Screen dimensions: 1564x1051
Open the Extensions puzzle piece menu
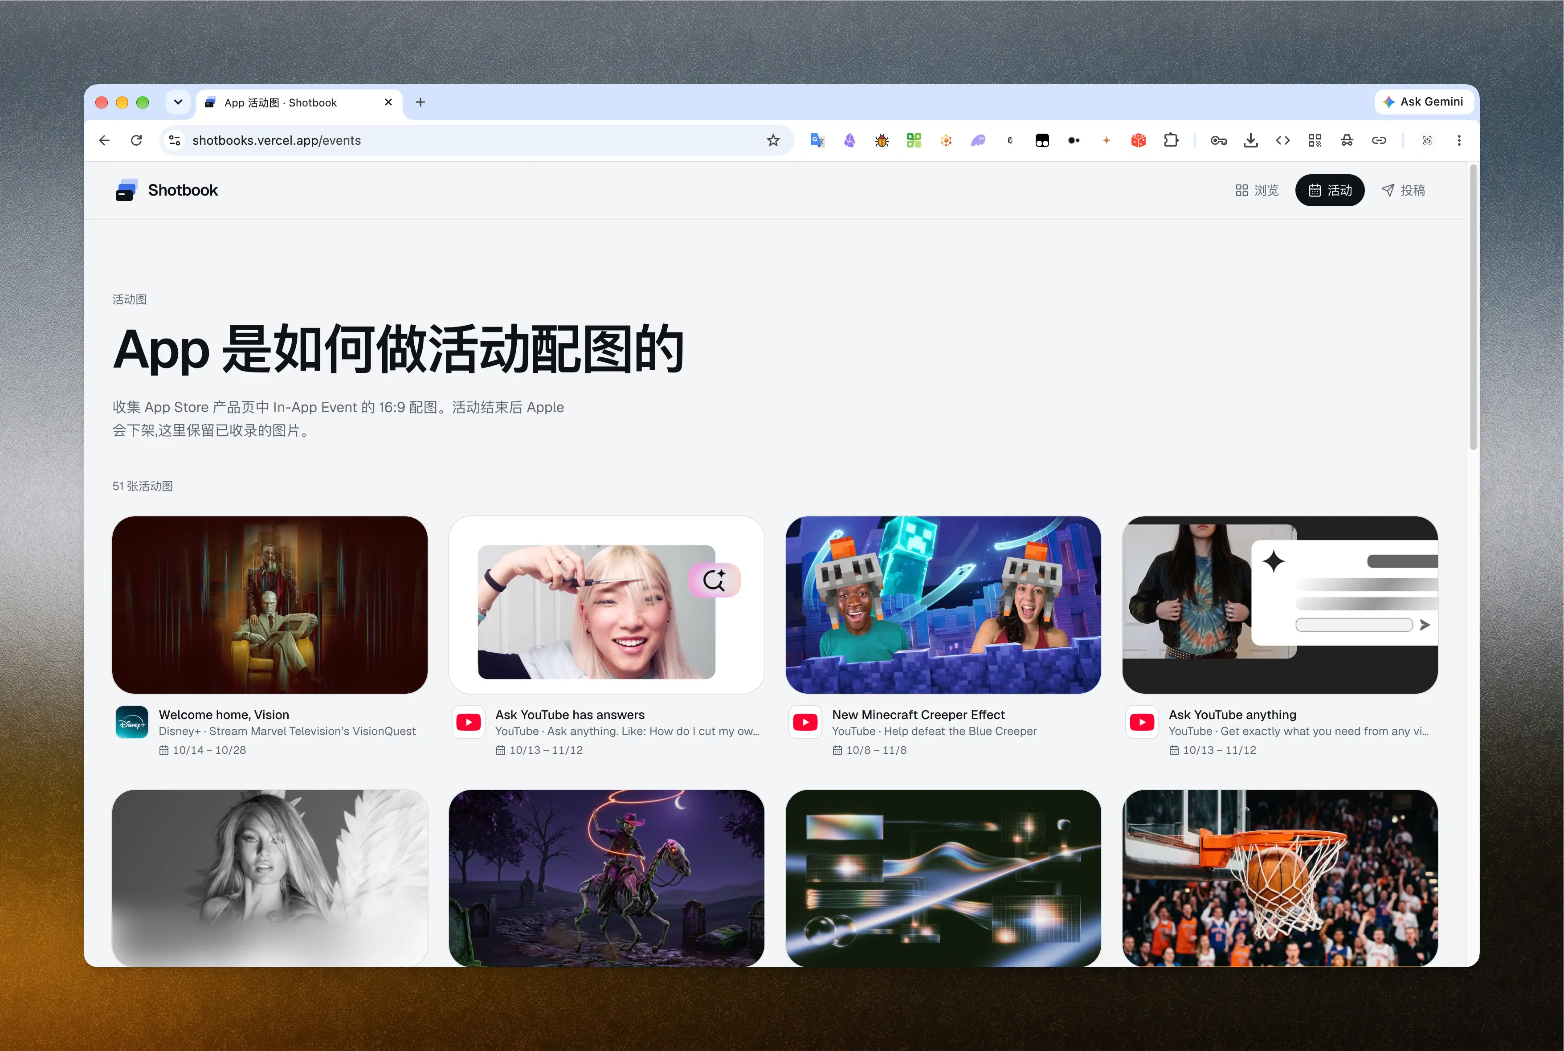[1171, 140]
